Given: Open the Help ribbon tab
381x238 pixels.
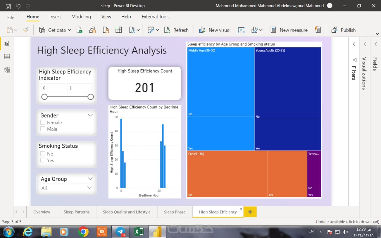Looking at the screenshot, I should 126,17.
